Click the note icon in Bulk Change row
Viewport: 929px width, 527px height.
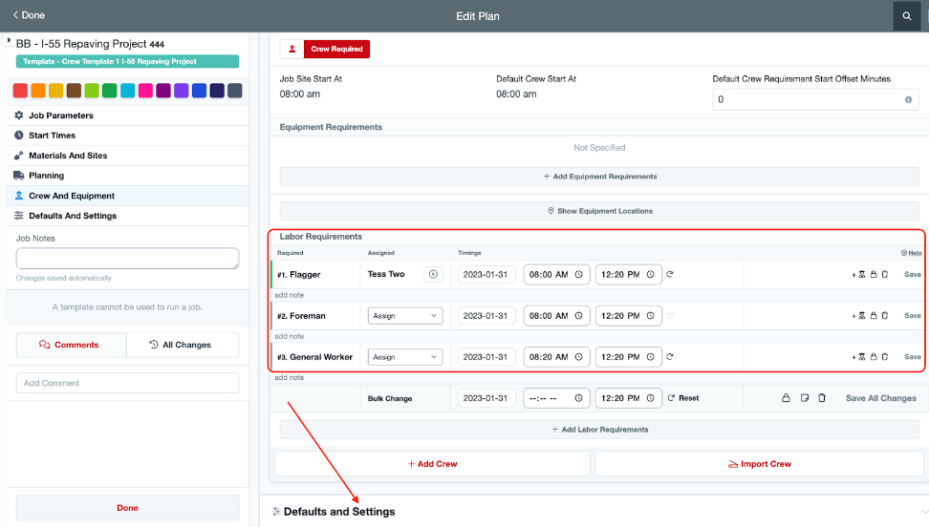804,398
